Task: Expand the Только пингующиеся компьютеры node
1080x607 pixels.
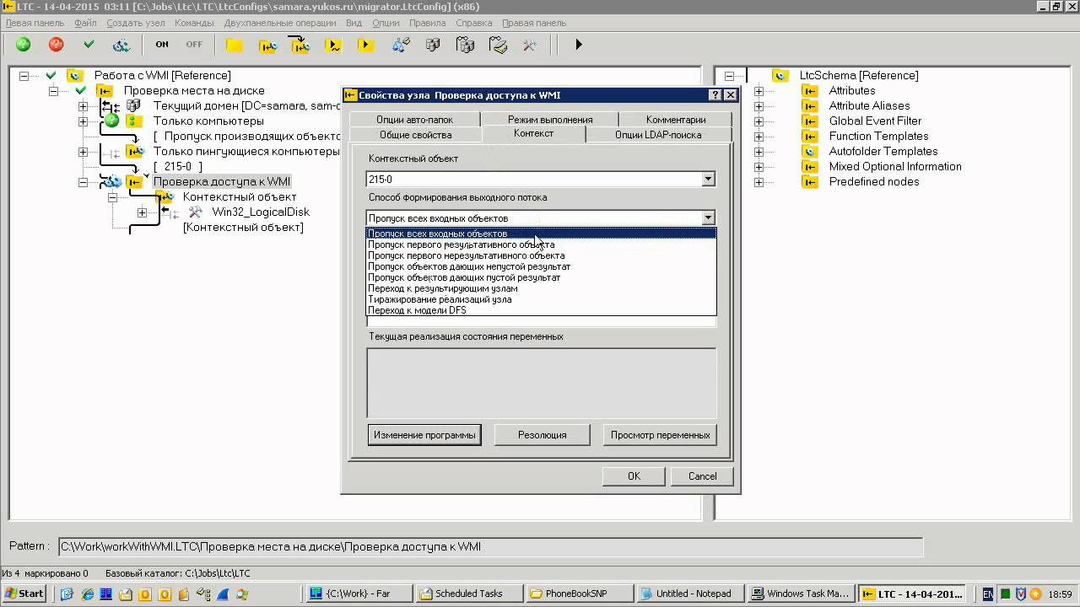Action: coord(83,152)
